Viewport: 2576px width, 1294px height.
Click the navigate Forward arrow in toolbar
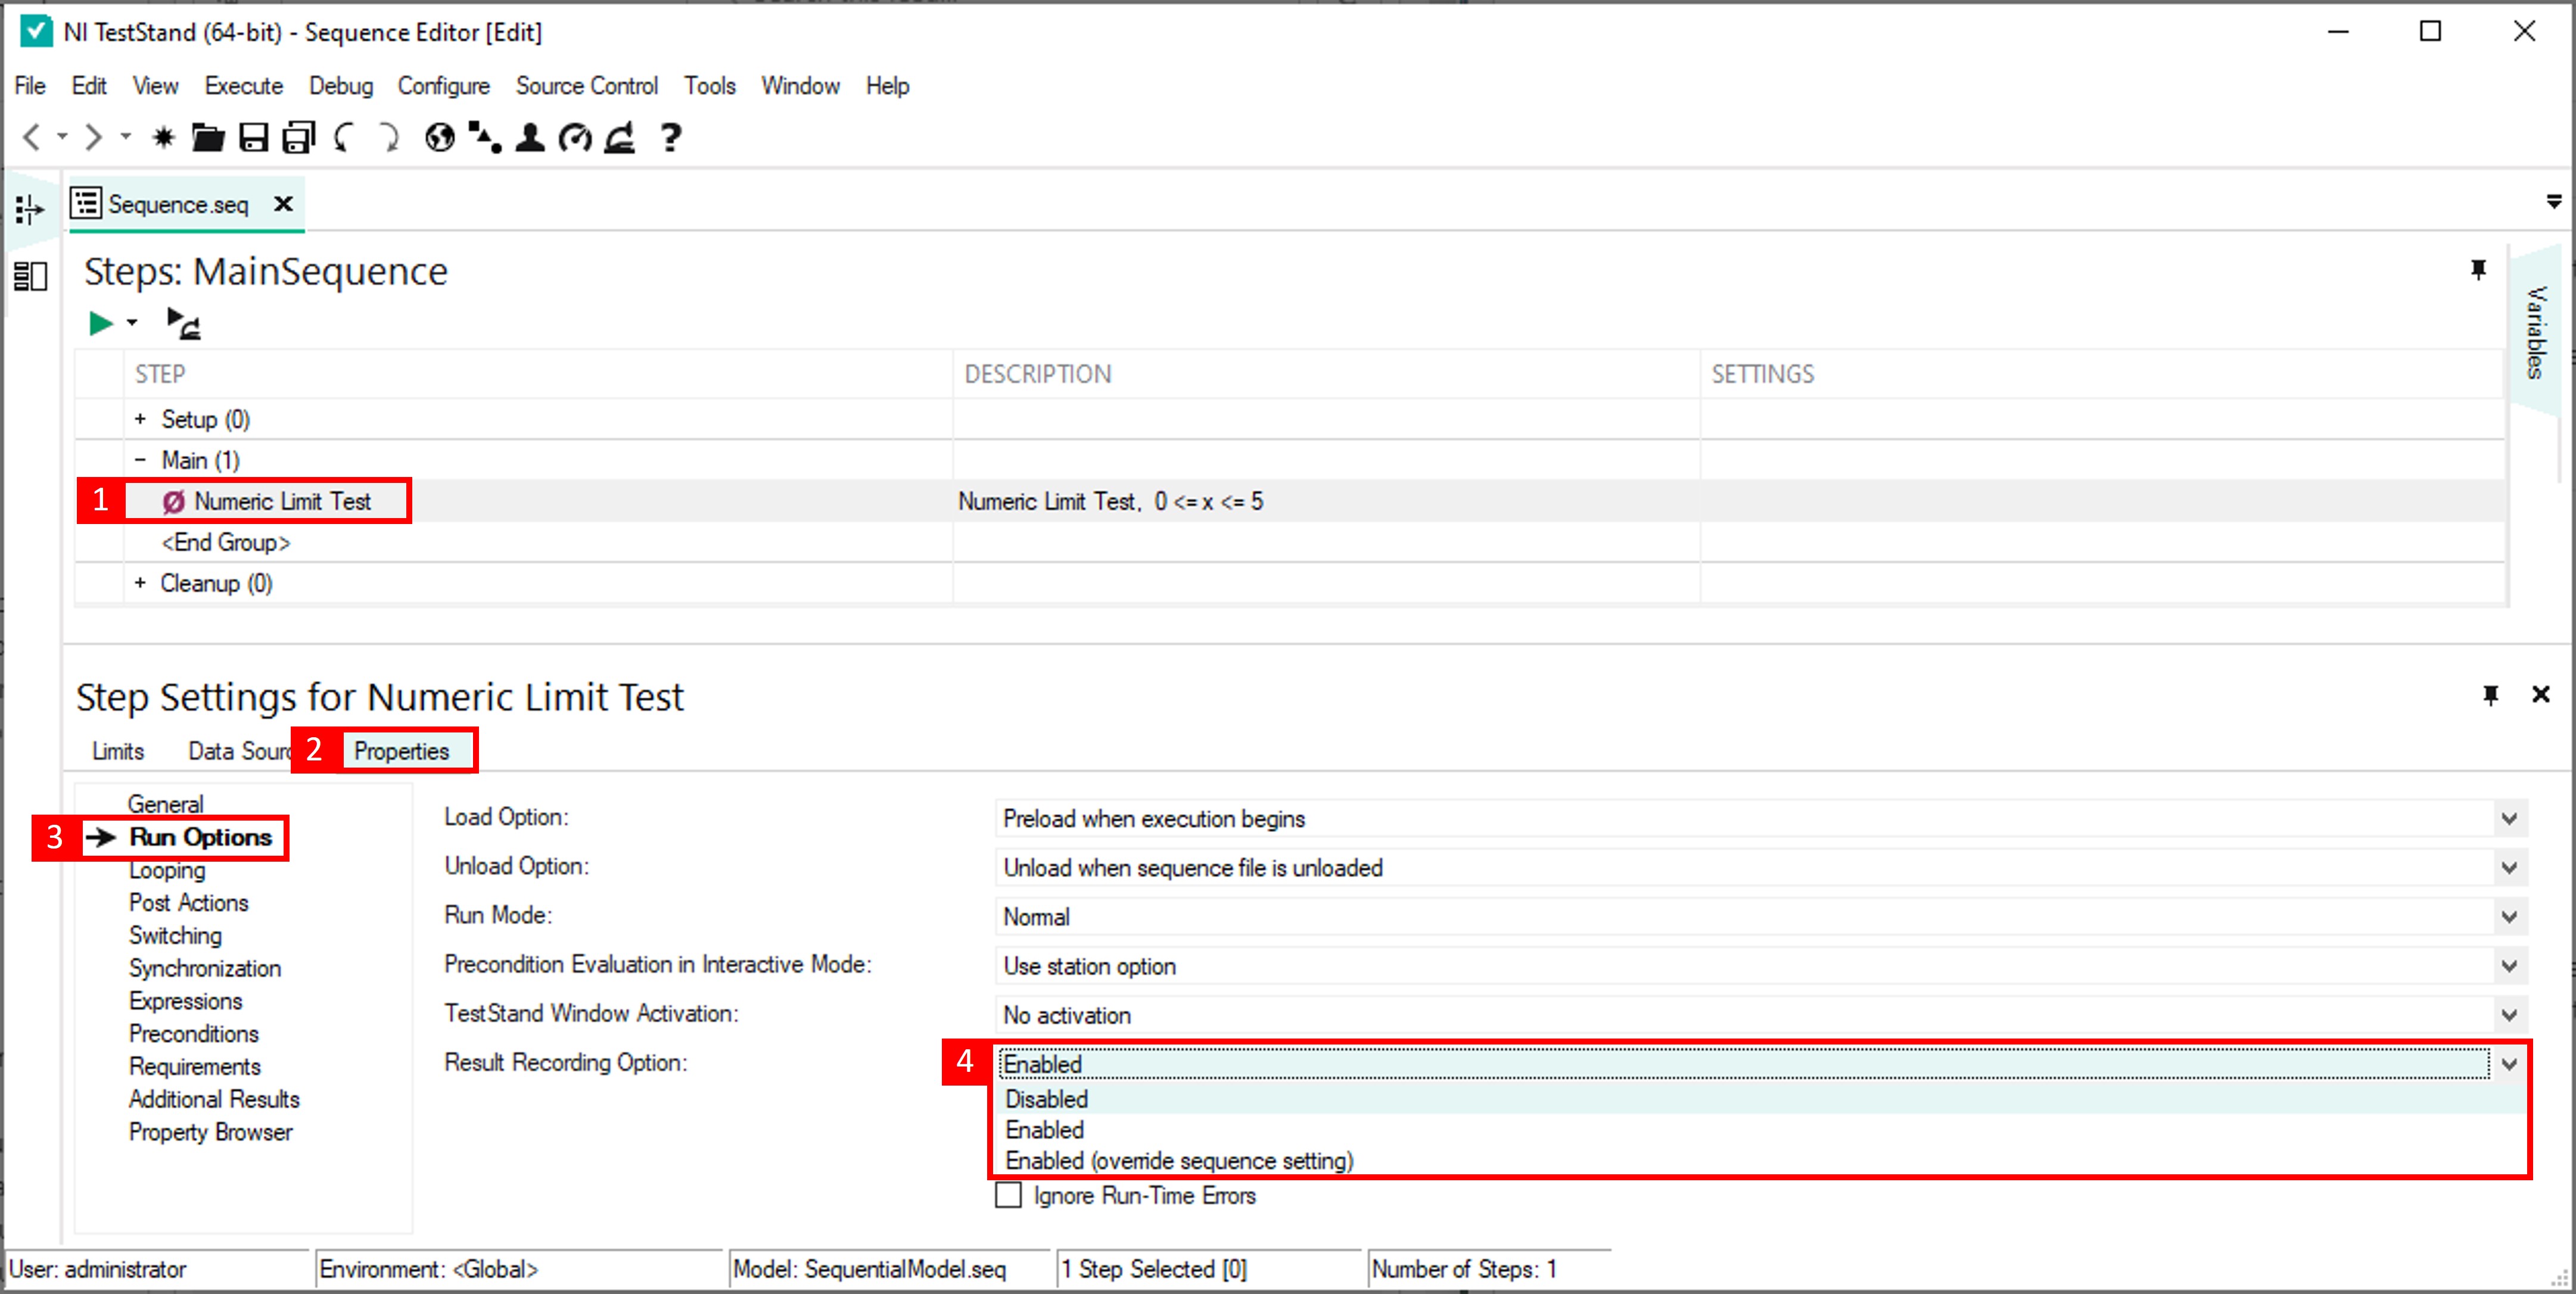(94, 137)
